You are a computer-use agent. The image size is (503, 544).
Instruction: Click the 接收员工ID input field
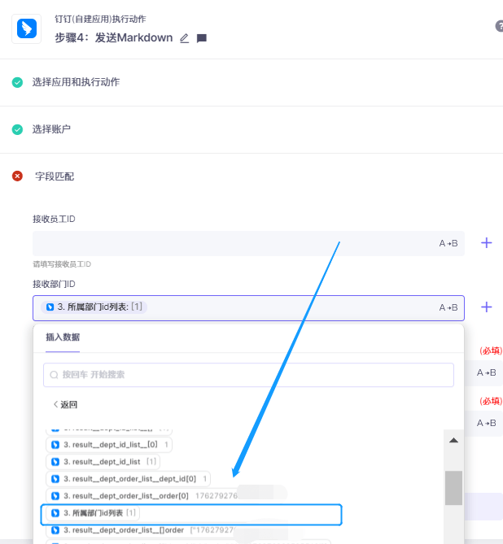tap(248, 243)
